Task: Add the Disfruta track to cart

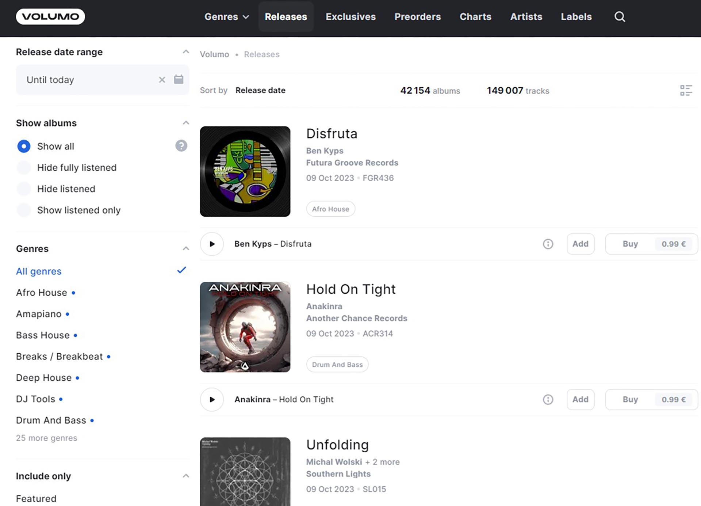Action: pos(580,244)
